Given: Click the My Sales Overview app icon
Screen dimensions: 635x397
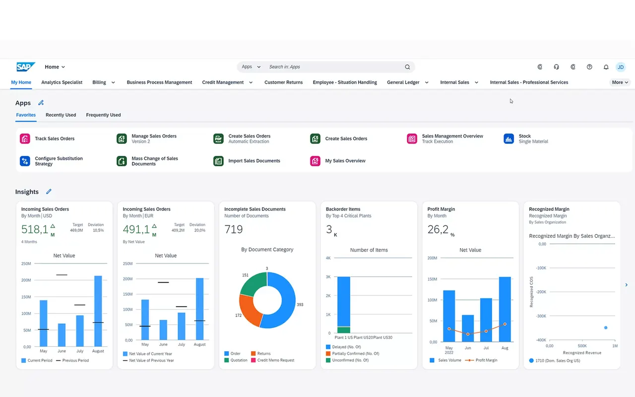Looking at the screenshot, I should (315, 161).
